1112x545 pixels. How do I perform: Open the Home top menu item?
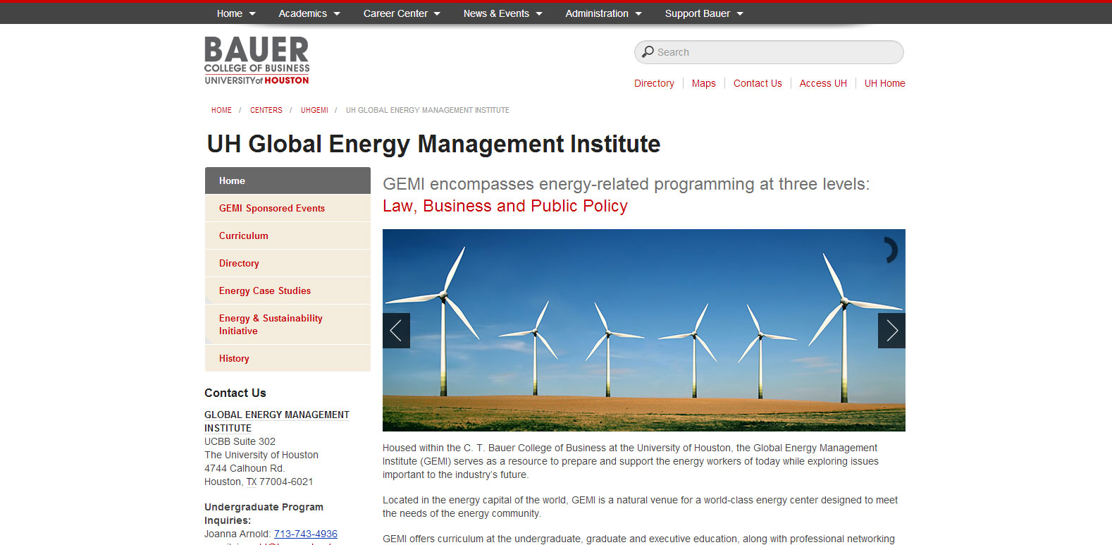point(230,13)
